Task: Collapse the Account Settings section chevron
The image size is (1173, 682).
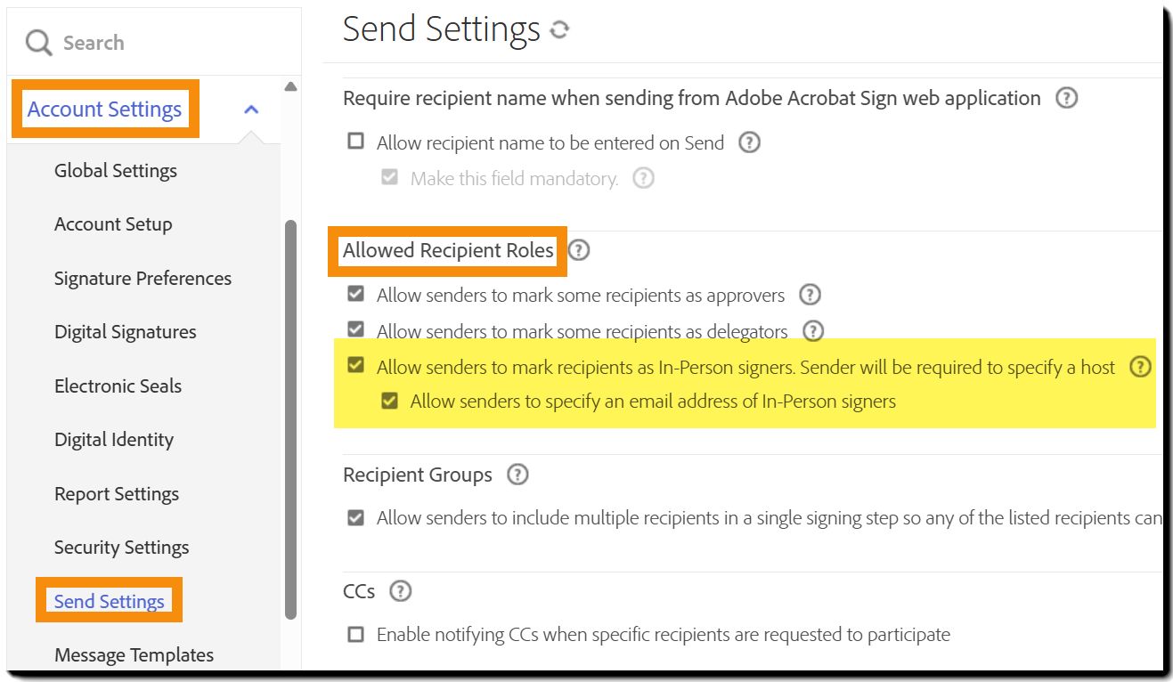Action: click(251, 110)
